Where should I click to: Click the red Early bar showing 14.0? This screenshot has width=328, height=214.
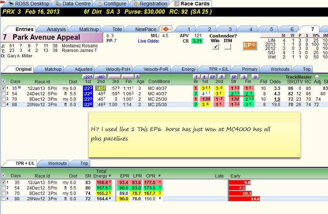tap(244, 199)
